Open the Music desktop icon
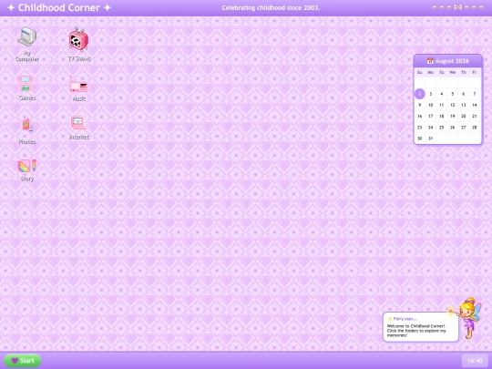 [x=79, y=88]
